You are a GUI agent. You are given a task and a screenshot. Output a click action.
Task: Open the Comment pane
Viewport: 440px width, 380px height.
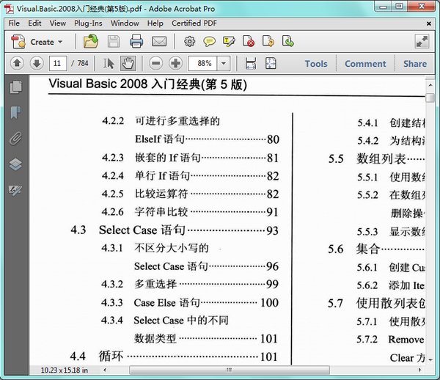(x=365, y=64)
